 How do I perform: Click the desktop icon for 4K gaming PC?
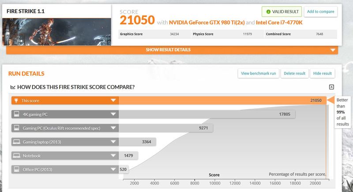click(x=17, y=114)
